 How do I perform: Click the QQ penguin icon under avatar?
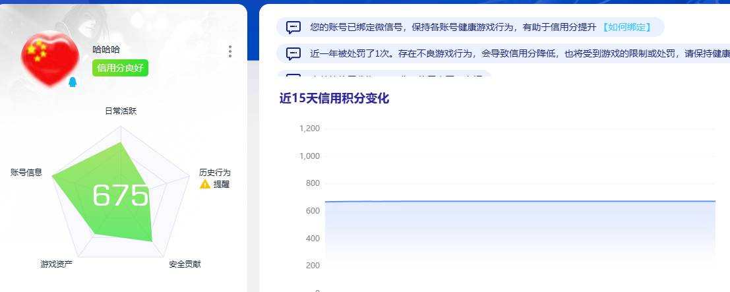[73, 82]
